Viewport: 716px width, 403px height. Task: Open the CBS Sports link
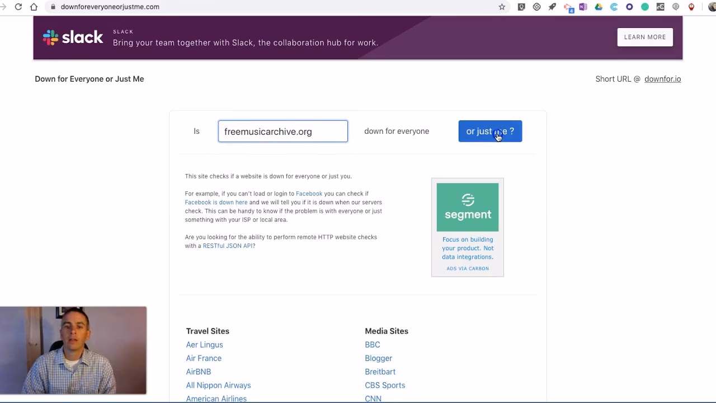click(x=385, y=385)
